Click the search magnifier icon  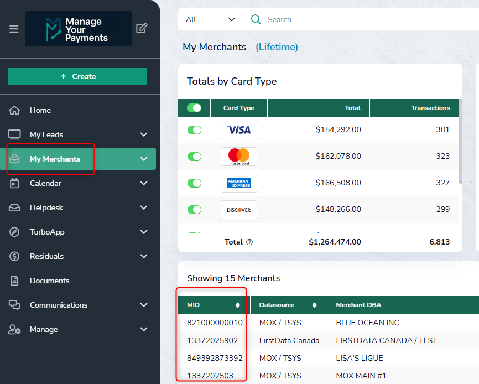(256, 19)
